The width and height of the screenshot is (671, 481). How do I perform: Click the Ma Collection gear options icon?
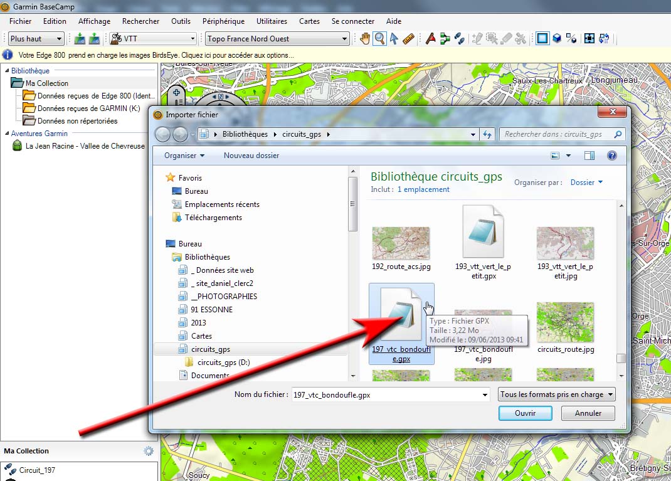[x=149, y=451]
